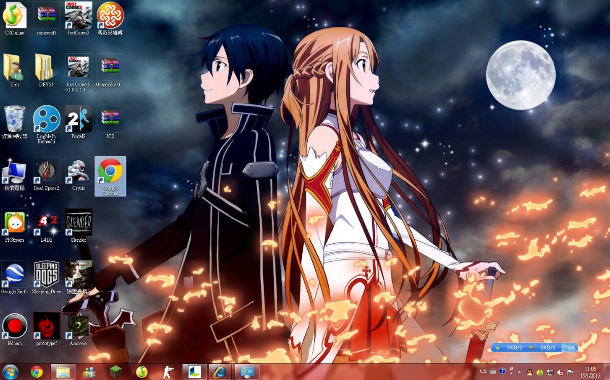Click the muted volume speaker icon

560,372
